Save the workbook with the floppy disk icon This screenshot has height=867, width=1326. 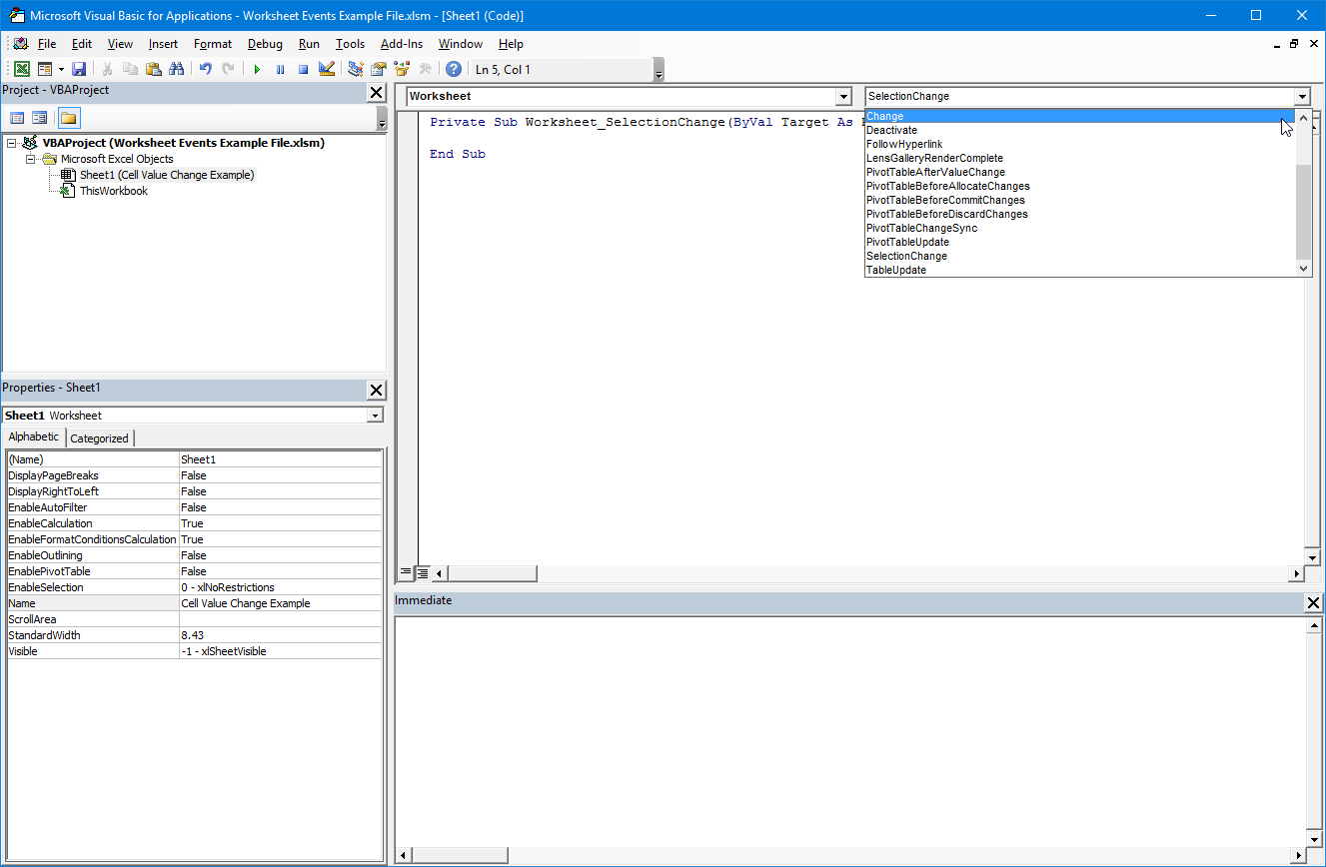(x=79, y=69)
